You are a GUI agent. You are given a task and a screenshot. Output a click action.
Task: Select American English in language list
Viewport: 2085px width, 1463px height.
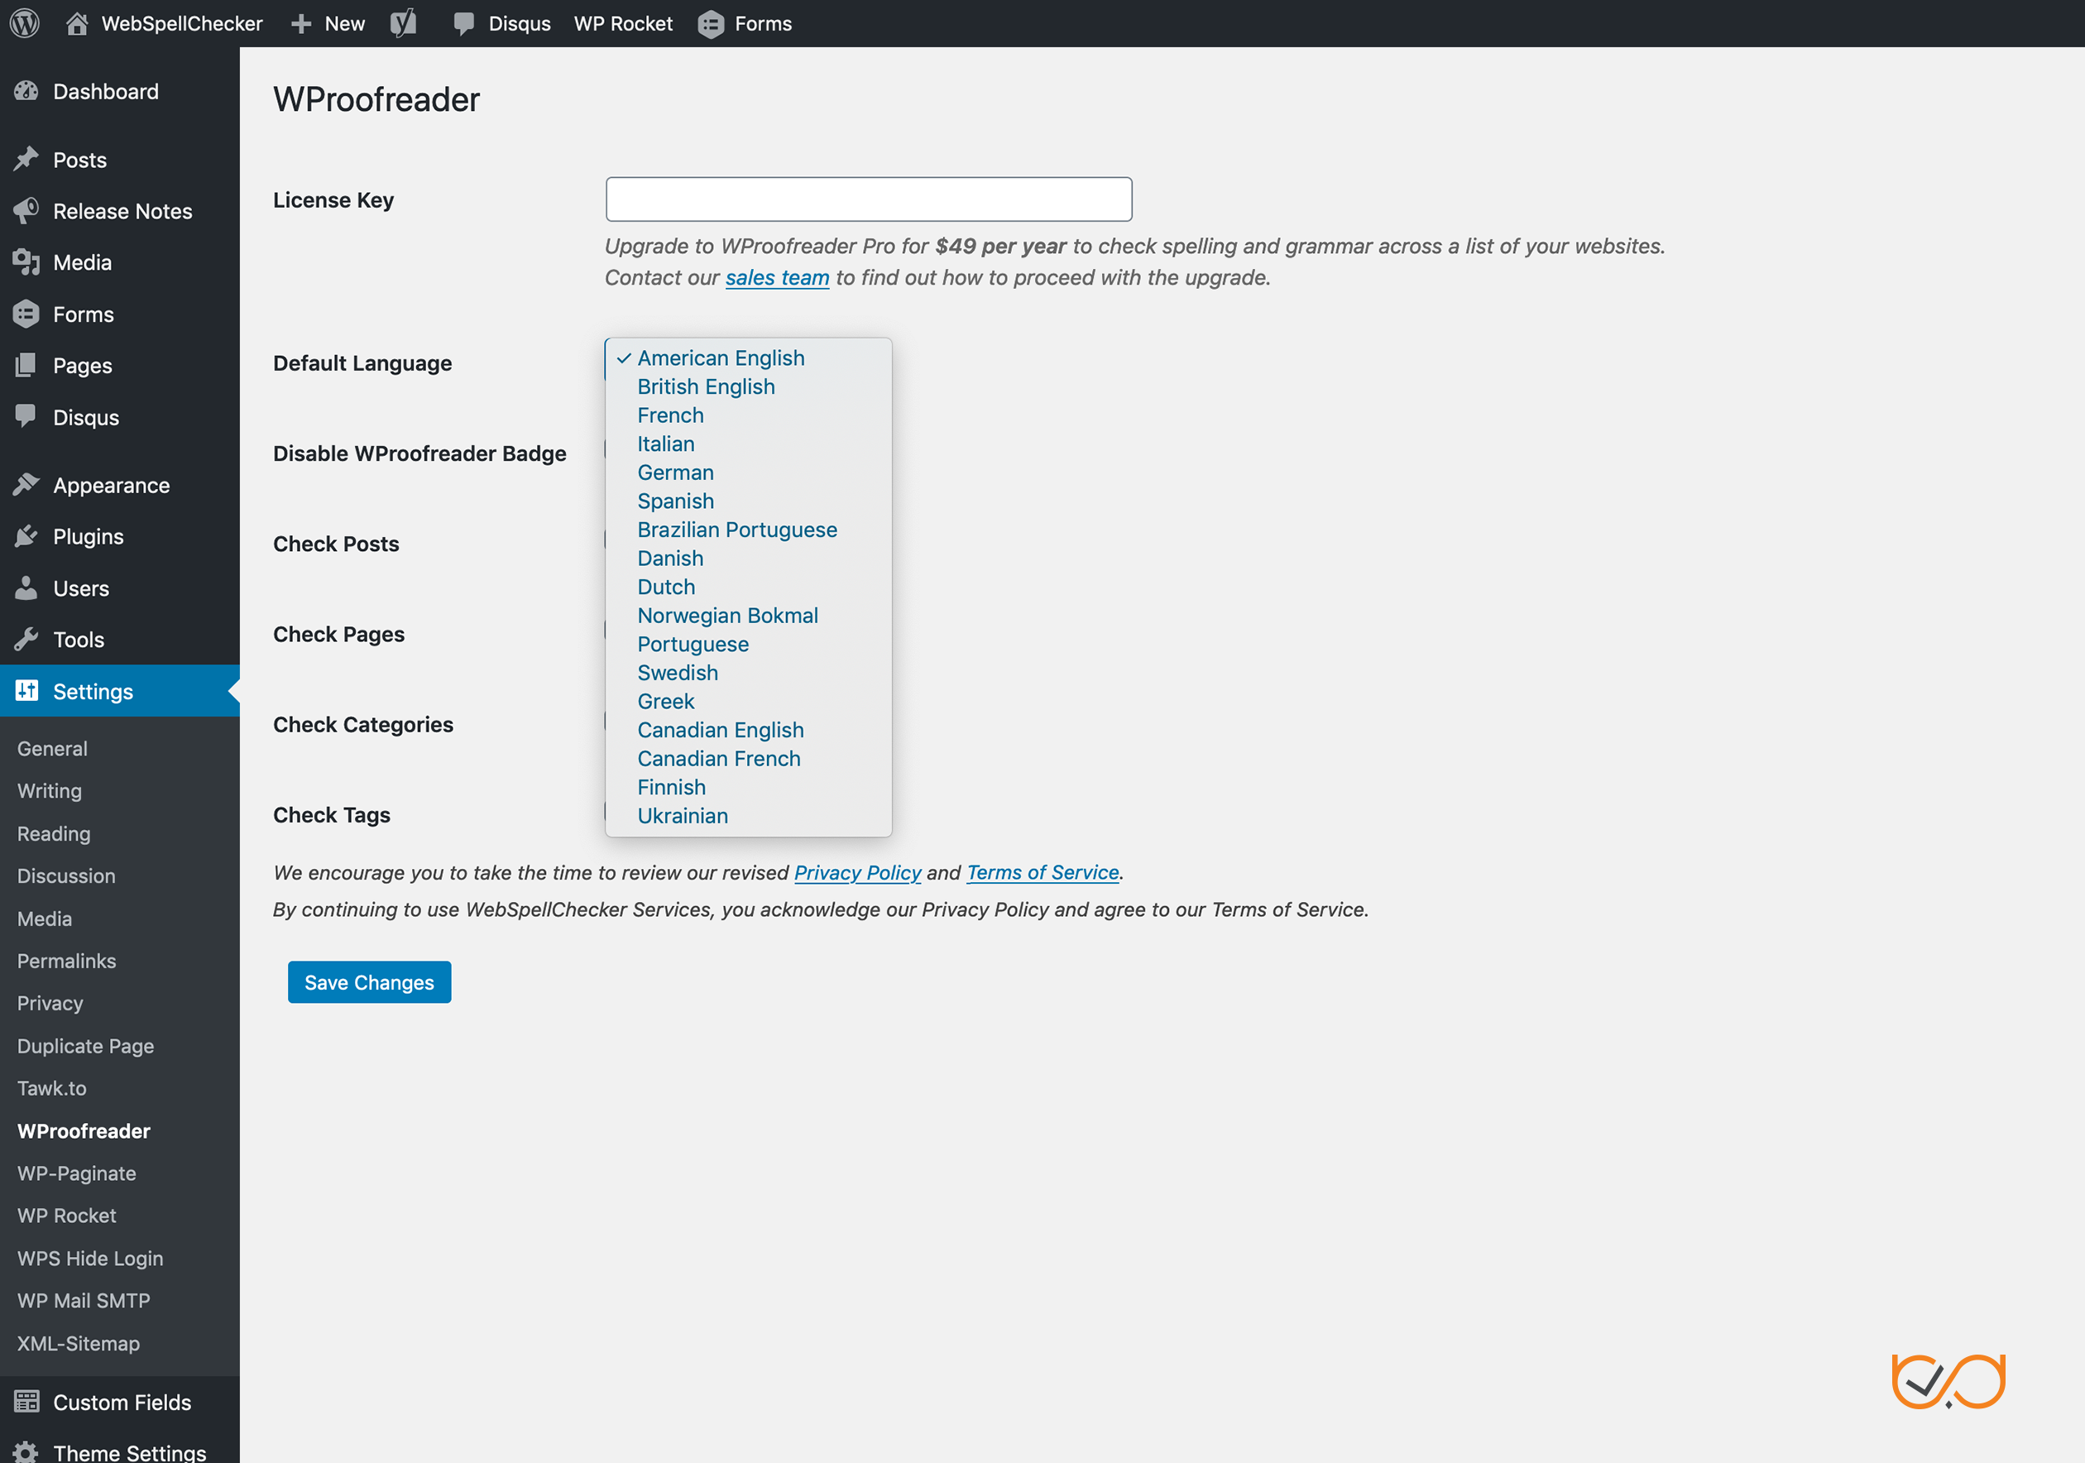click(720, 357)
